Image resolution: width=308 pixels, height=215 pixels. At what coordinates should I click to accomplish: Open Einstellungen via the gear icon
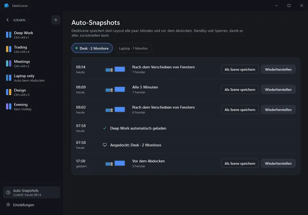(8, 205)
